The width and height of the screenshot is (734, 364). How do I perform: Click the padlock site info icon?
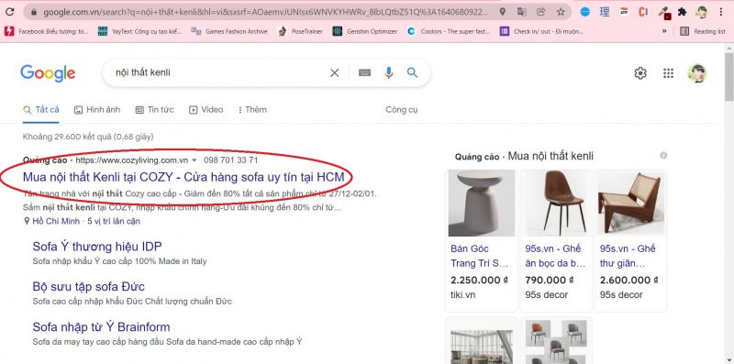(x=33, y=12)
